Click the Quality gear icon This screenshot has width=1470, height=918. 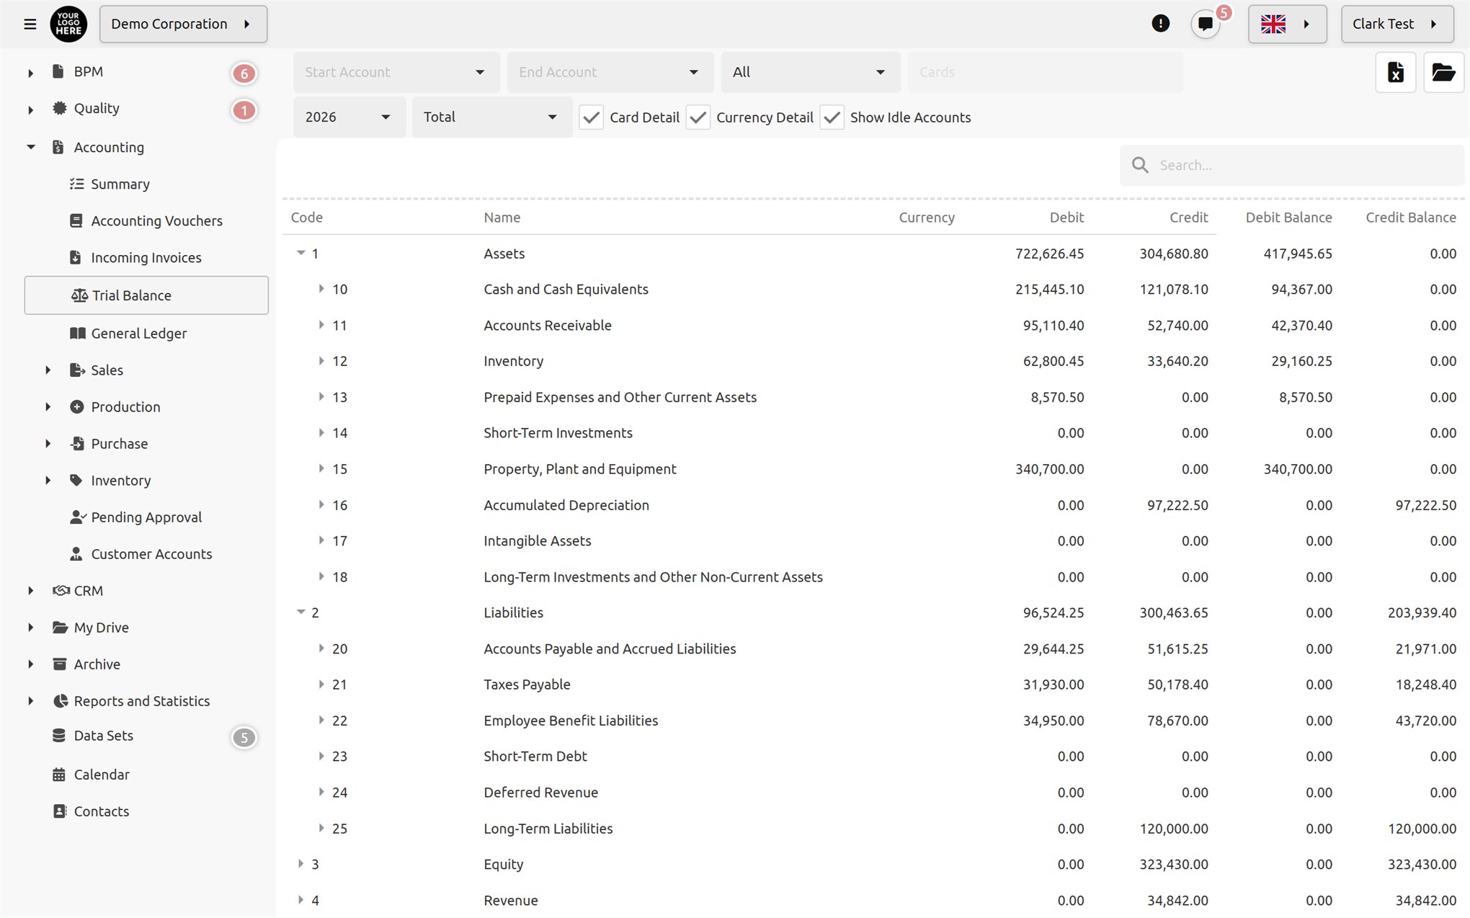click(59, 108)
